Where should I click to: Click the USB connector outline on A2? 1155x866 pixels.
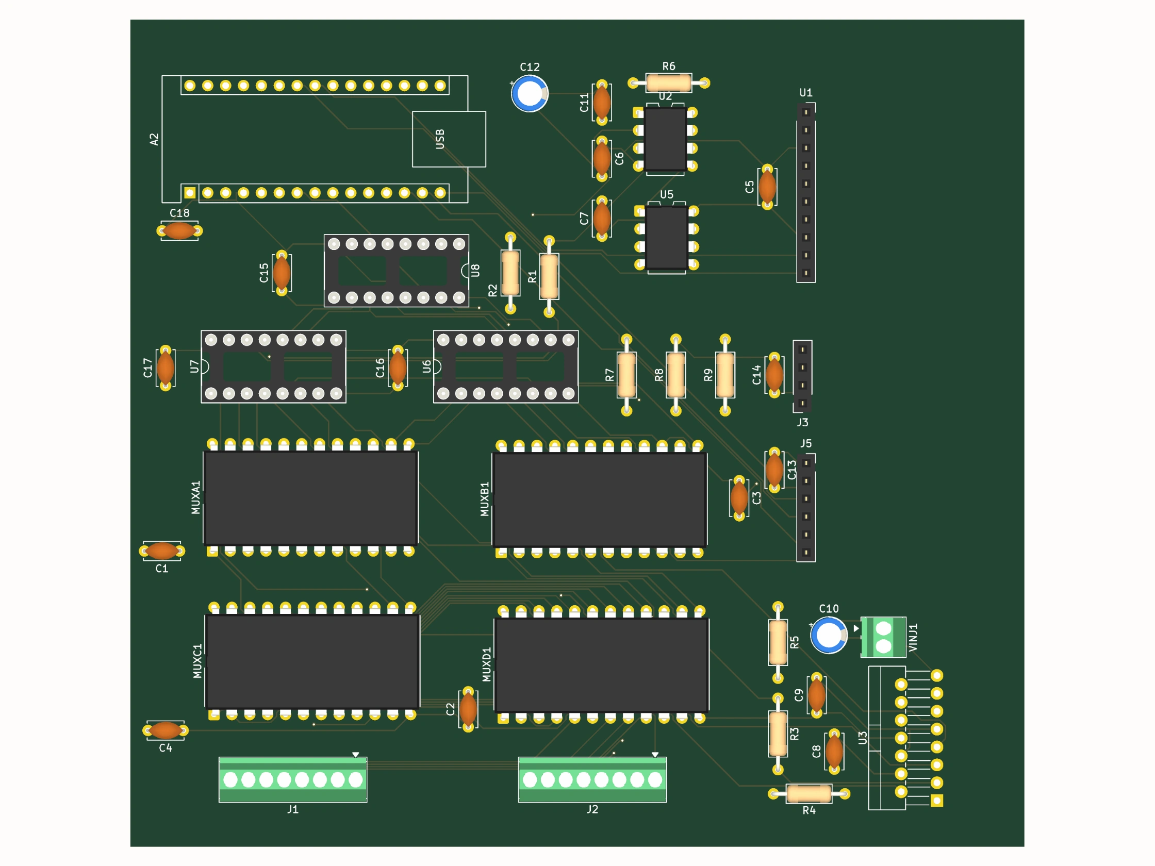tap(449, 139)
